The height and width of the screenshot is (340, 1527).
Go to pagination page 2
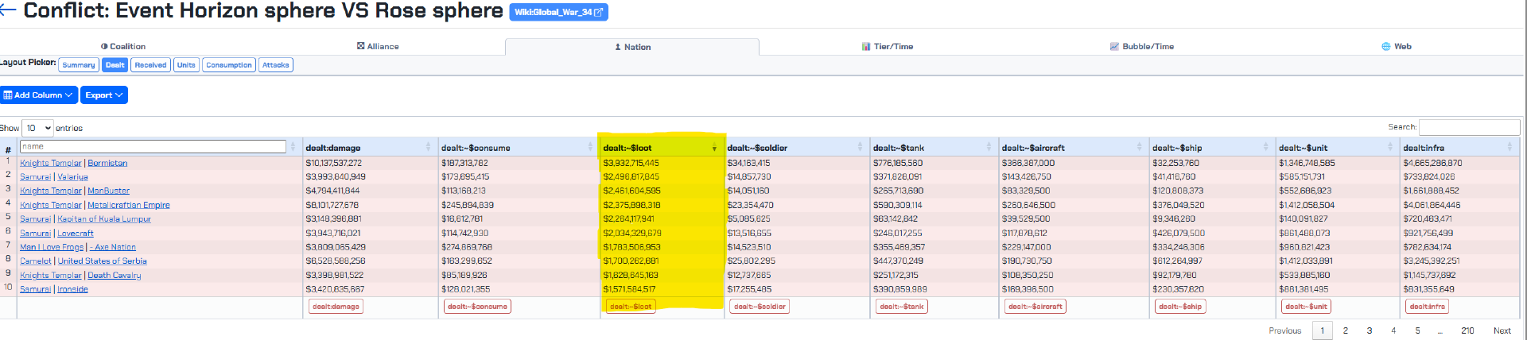(1346, 330)
